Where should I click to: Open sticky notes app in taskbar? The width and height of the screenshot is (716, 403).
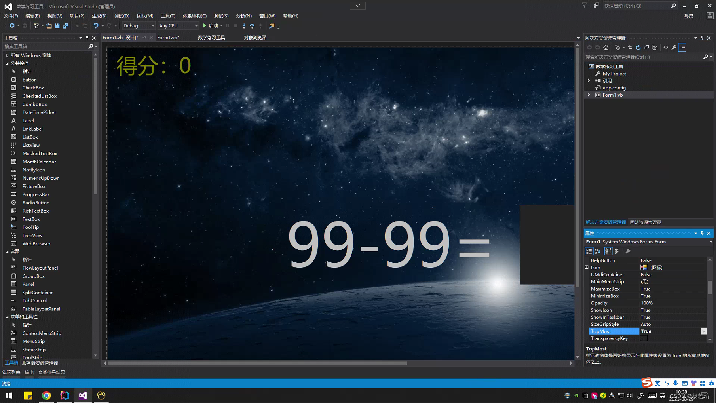click(x=28, y=395)
